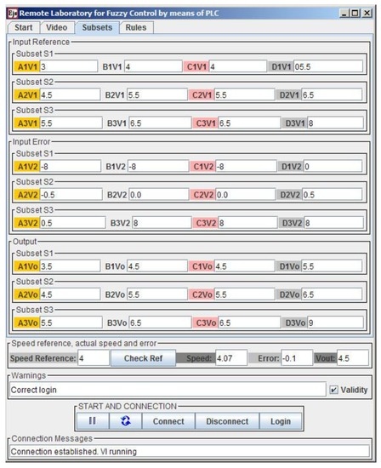Screen dimensions: 381x468
Task: Click the B2V1 input field
Action: tap(157, 94)
